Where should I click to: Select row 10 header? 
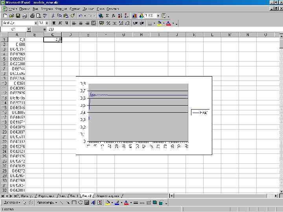[4, 83]
